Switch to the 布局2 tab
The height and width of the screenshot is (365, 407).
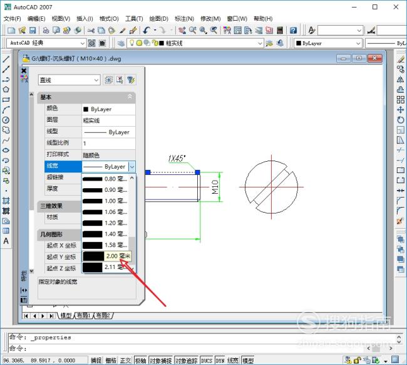(103, 315)
